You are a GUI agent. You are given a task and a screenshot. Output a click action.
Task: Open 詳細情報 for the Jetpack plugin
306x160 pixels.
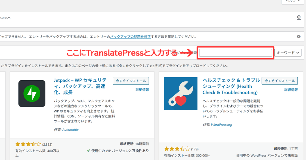(x=142, y=90)
